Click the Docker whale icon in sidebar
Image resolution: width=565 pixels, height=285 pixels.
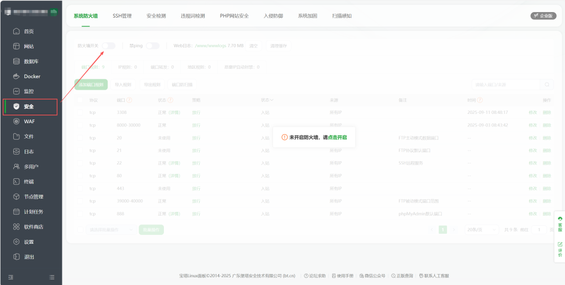point(17,76)
